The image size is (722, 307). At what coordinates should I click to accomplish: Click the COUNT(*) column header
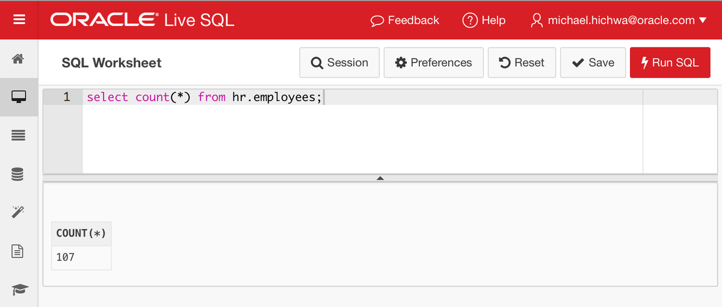click(x=81, y=233)
